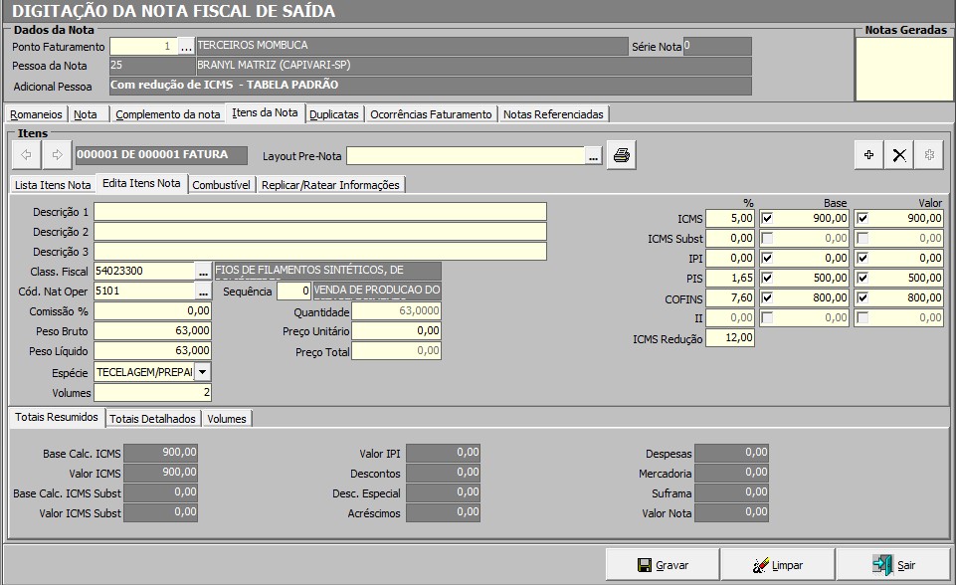
Task: Add new item with plus icon
Action: (x=868, y=155)
